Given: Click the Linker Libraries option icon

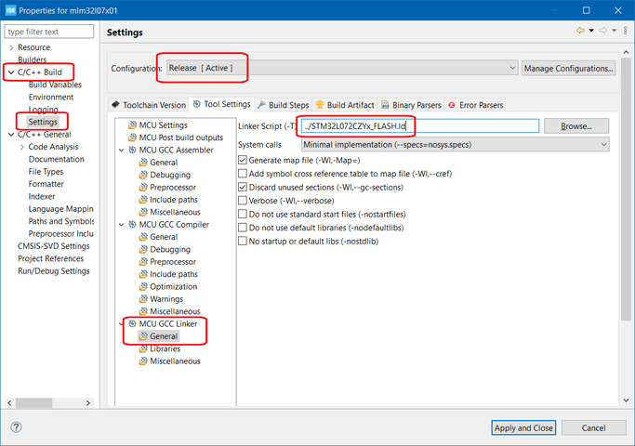Looking at the screenshot, I should [143, 348].
